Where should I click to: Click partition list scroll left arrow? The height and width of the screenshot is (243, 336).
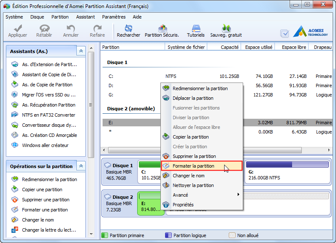pos(104,150)
